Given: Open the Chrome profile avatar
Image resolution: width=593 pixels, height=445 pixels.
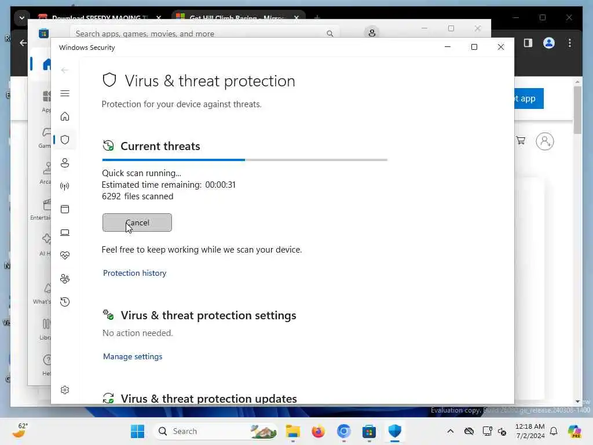Looking at the screenshot, I should pyautogui.click(x=549, y=43).
